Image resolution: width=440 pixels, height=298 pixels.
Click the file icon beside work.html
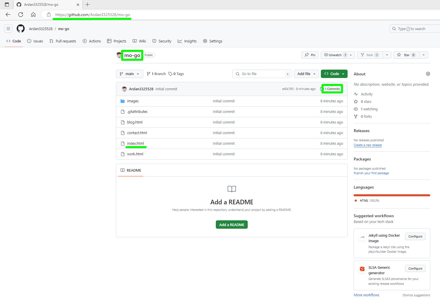click(x=123, y=154)
